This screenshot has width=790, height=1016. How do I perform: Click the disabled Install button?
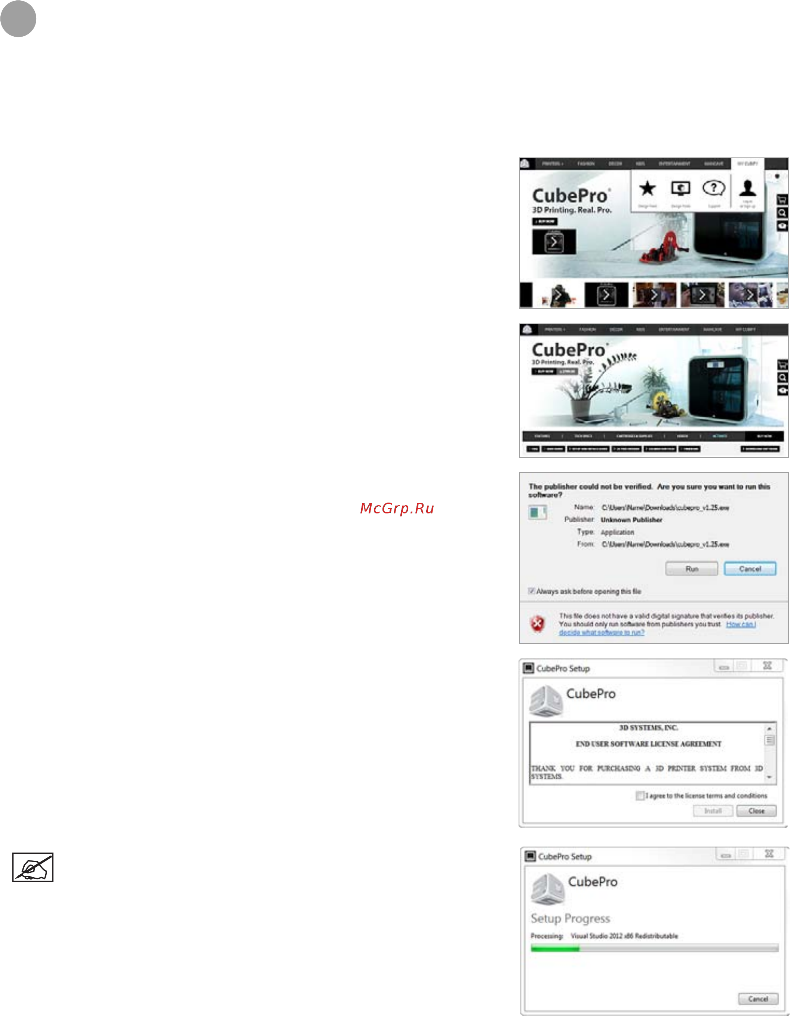tap(713, 811)
